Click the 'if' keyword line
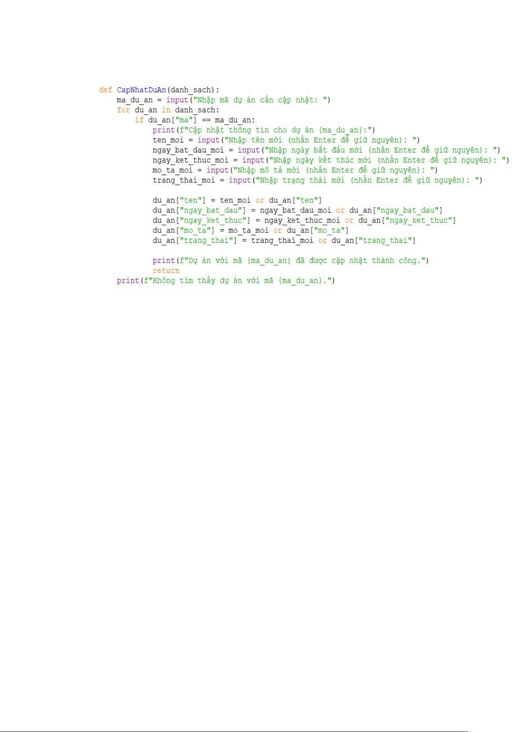Screen dimensions: 518x732 [195, 120]
